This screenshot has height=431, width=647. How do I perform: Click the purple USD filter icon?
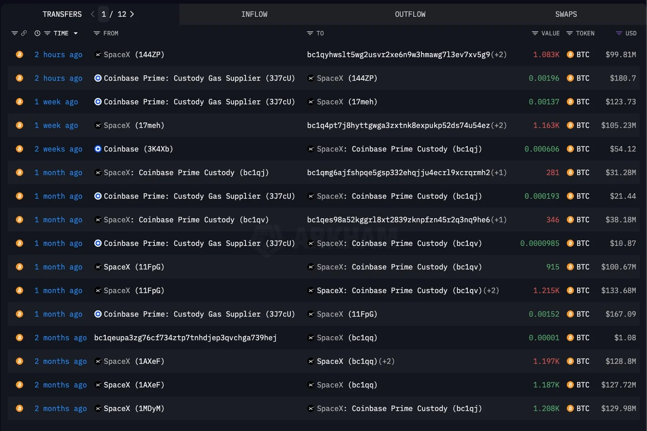point(618,33)
